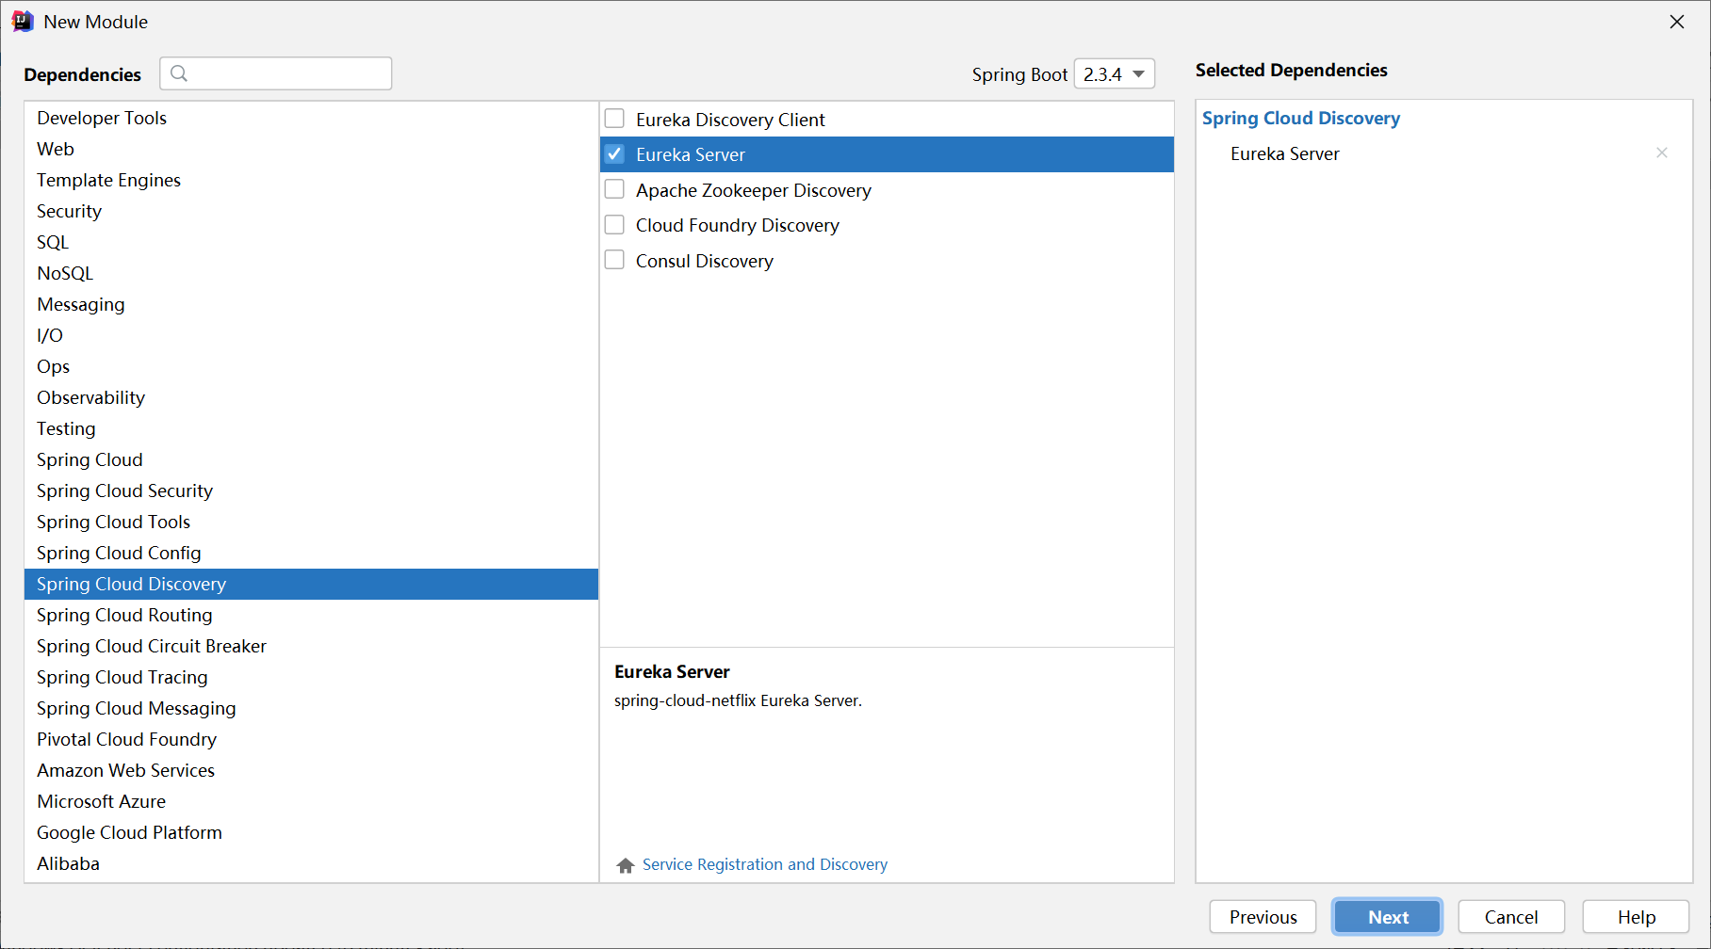Open the Spring Boot version dropdown

[1115, 73]
